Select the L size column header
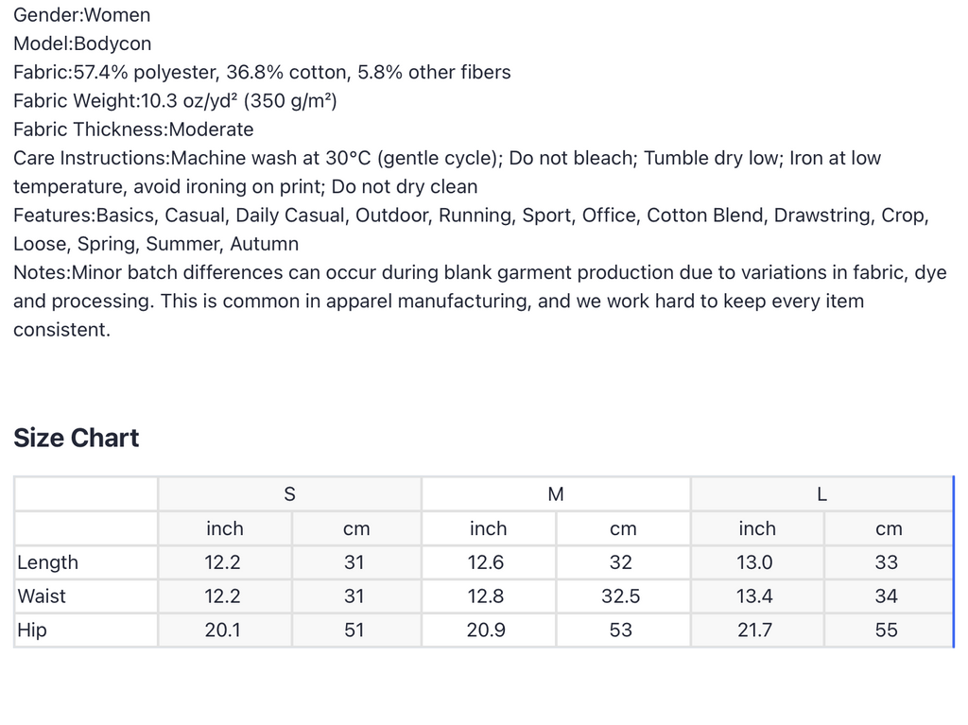Screen dimensions: 968x725 tap(821, 494)
